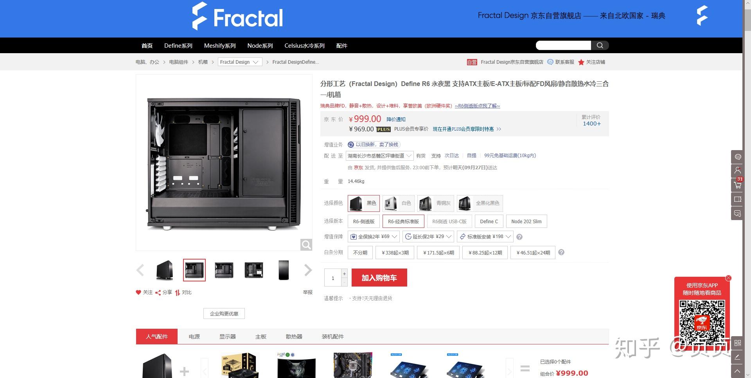This screenshot has height=378, width=751.
Task: Open the shopping cart sidebar icon
Action: click(x=738, y=185)
